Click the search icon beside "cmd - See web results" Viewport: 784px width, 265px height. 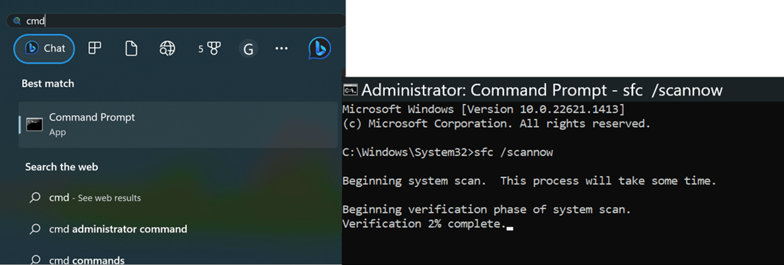coord(35,198)
